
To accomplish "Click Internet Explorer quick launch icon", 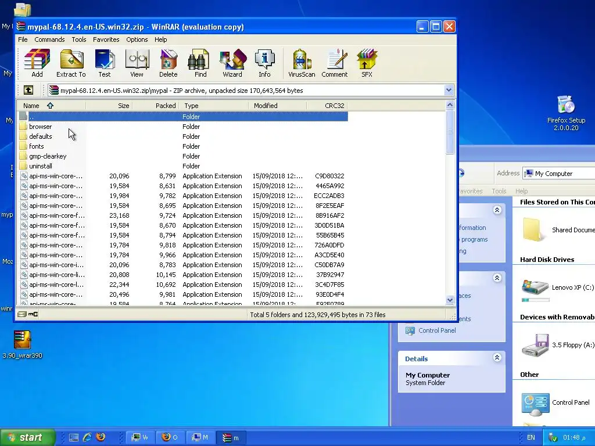I will click(x=87, y=437).
